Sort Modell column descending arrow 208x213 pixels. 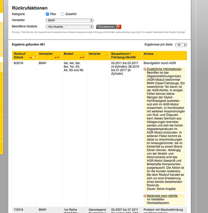pos(83,58)
